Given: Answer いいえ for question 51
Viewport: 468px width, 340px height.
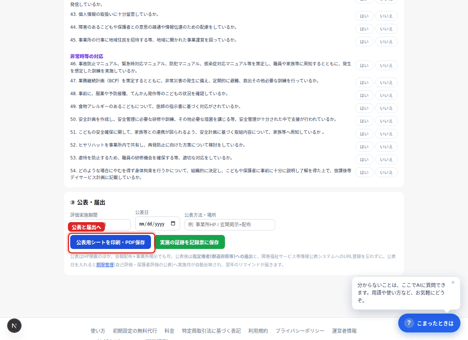Looking at the screenshot, I should (386, 134).
